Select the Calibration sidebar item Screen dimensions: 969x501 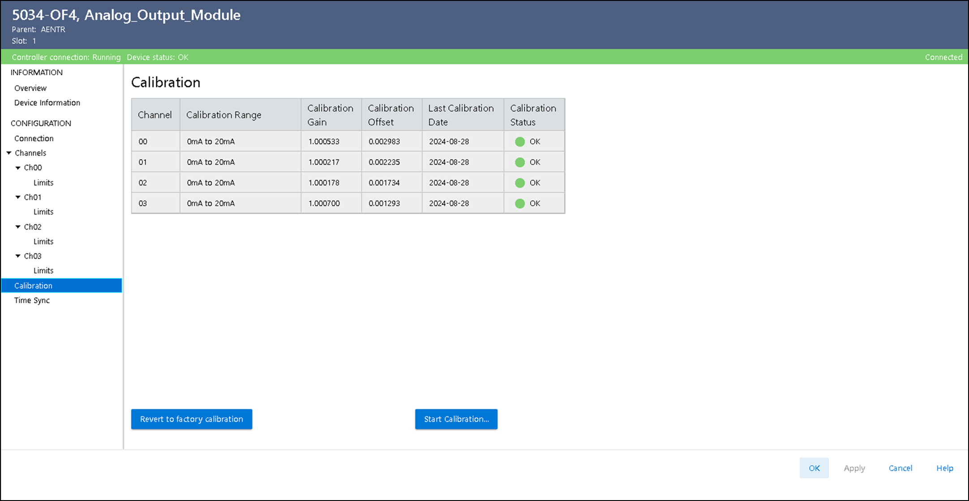[x=33, y=285]
